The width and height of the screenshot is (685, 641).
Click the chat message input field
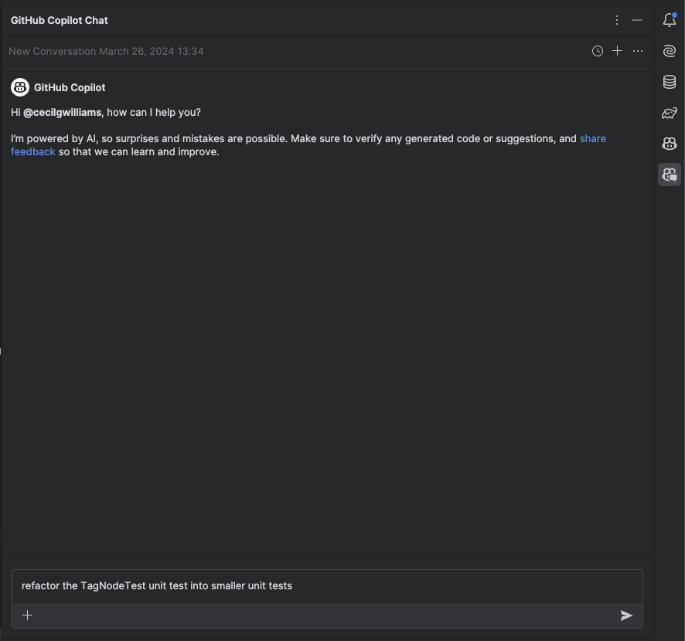click(327, 586)
